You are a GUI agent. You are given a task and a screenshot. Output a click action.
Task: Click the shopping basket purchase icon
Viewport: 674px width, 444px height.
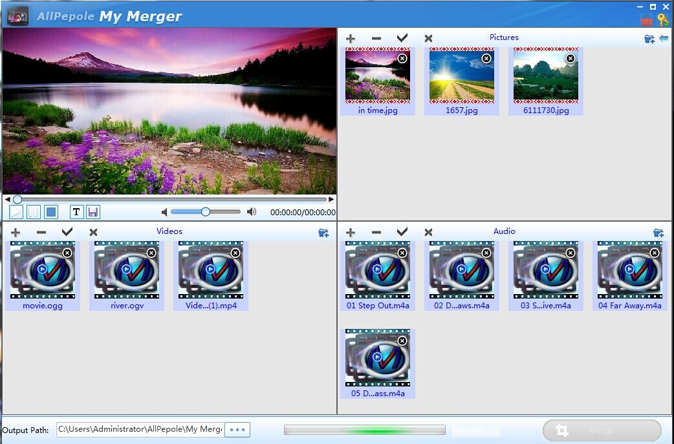click(x=646, y=19)
